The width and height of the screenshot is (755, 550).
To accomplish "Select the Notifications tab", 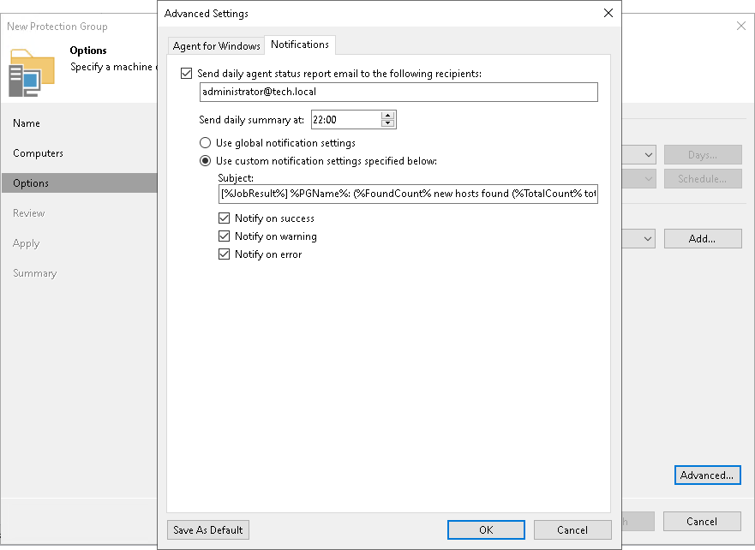I will pyautogui.click(x=300, y=45).
